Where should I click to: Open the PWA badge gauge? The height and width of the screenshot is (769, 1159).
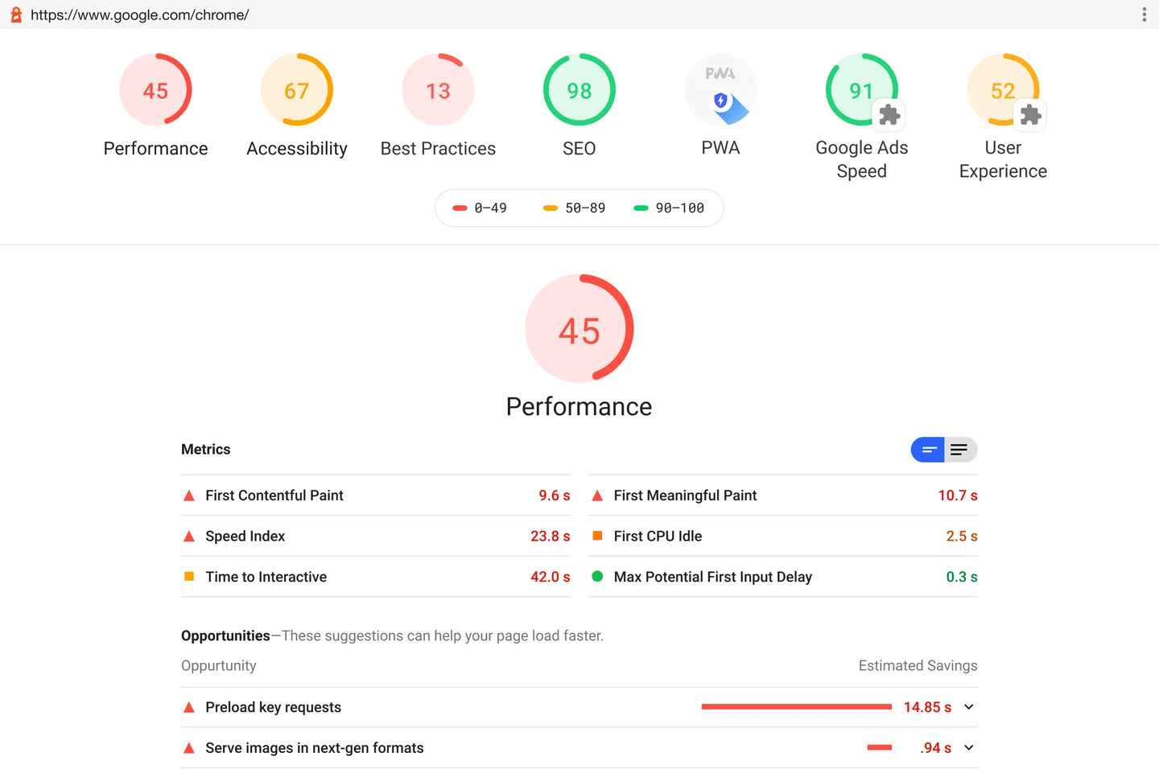(x=720, y=89)
